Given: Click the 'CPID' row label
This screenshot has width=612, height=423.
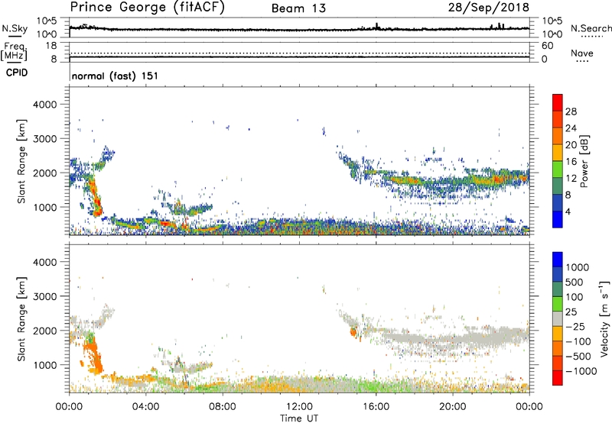Looking at the screenshot, I should pos(17,73).
